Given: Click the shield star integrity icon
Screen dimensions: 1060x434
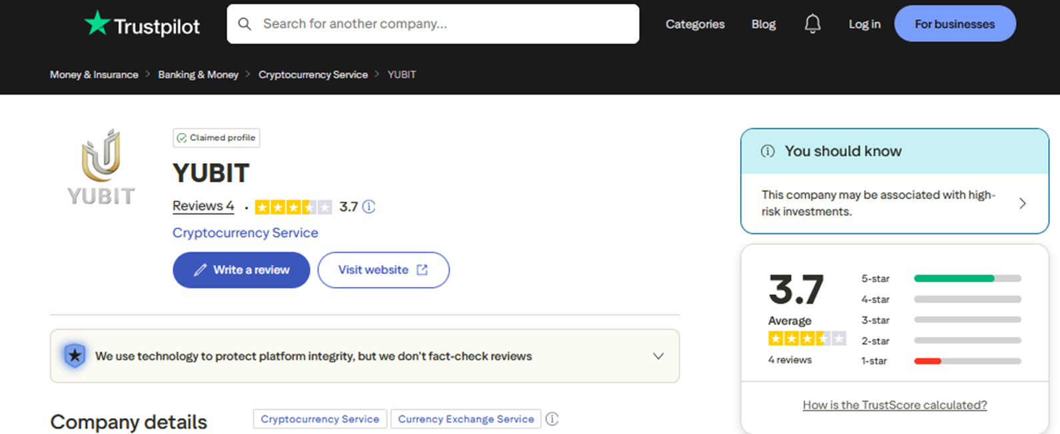Looking at the screenshot, I should (75, 355).
